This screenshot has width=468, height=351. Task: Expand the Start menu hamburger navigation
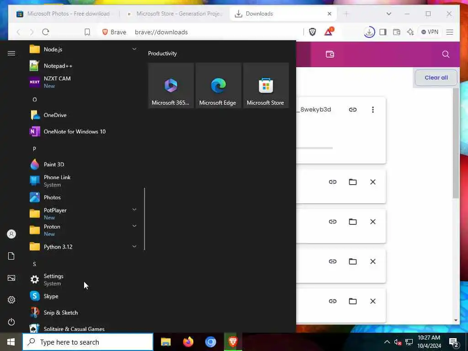11,53
